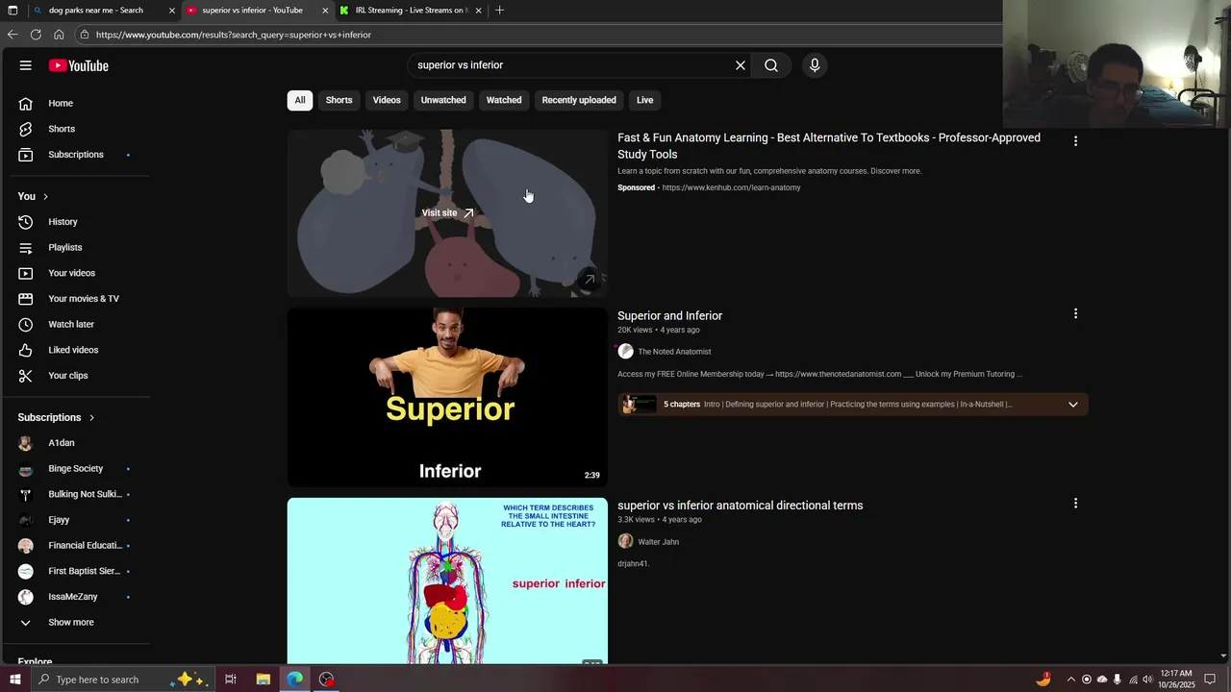The image size is (1231, 692).
Task: Select the Recently uploaded filter chip
Action: coord(579,100)
